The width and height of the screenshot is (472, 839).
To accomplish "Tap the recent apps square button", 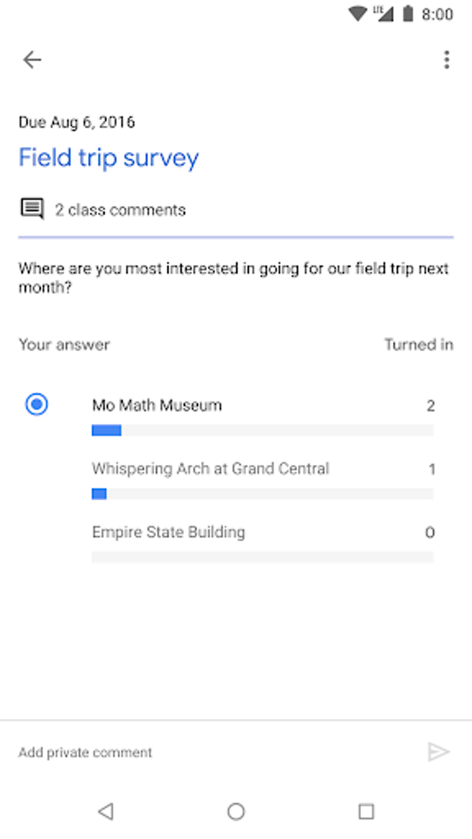I will 366,811.
